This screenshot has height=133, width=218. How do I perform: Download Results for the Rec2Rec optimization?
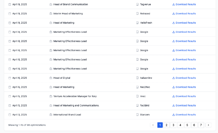click(x=184, y=87)
